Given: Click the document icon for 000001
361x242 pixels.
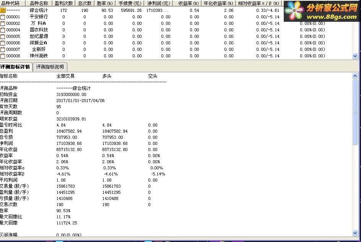Looking at the screenshot, I should click(3, 17).
